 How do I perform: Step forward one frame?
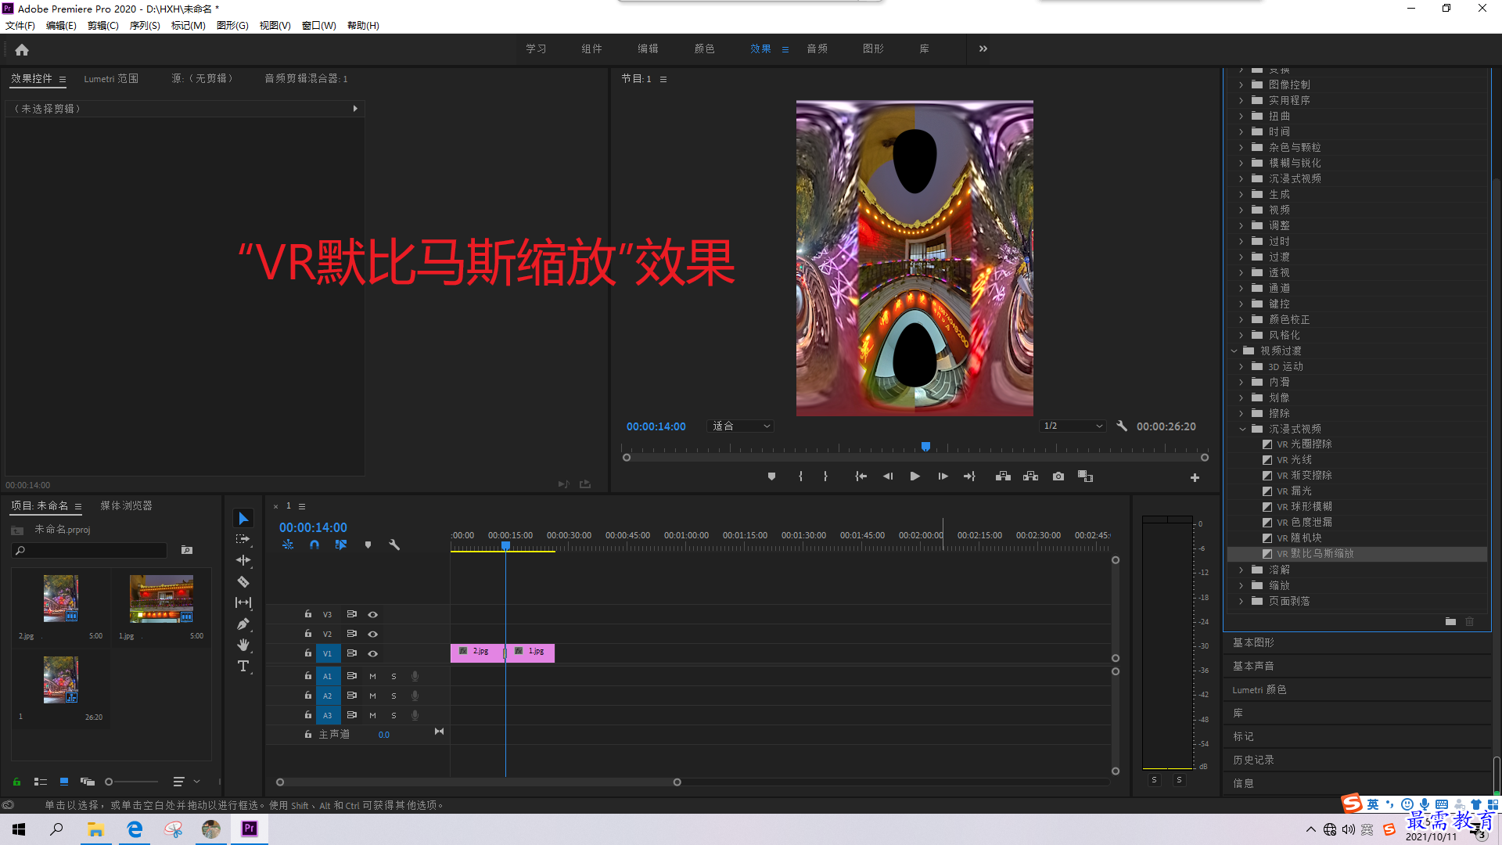(943, 476)
